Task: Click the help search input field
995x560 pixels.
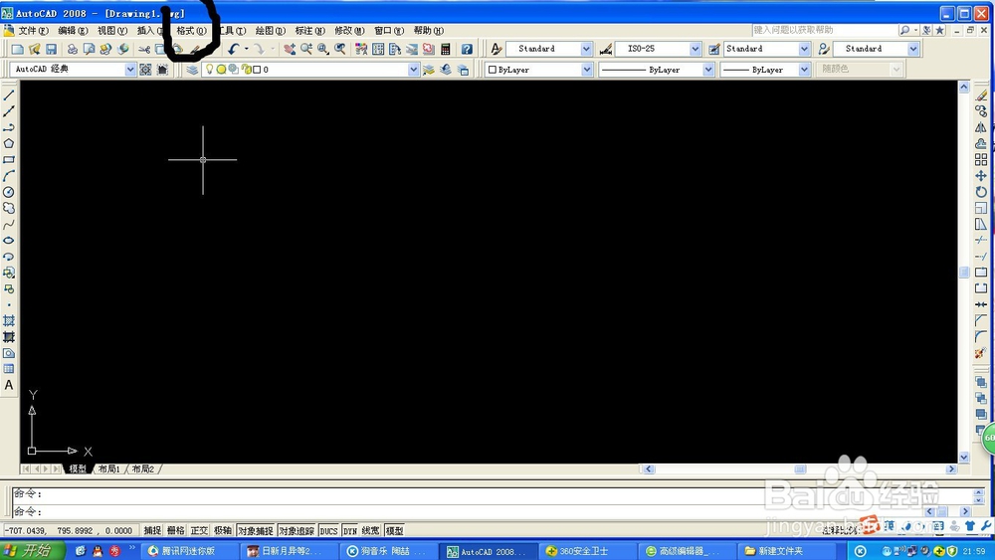Action: [824, 30]
